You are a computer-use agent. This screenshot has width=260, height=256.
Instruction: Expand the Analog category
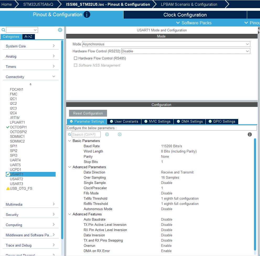point(31,56)
